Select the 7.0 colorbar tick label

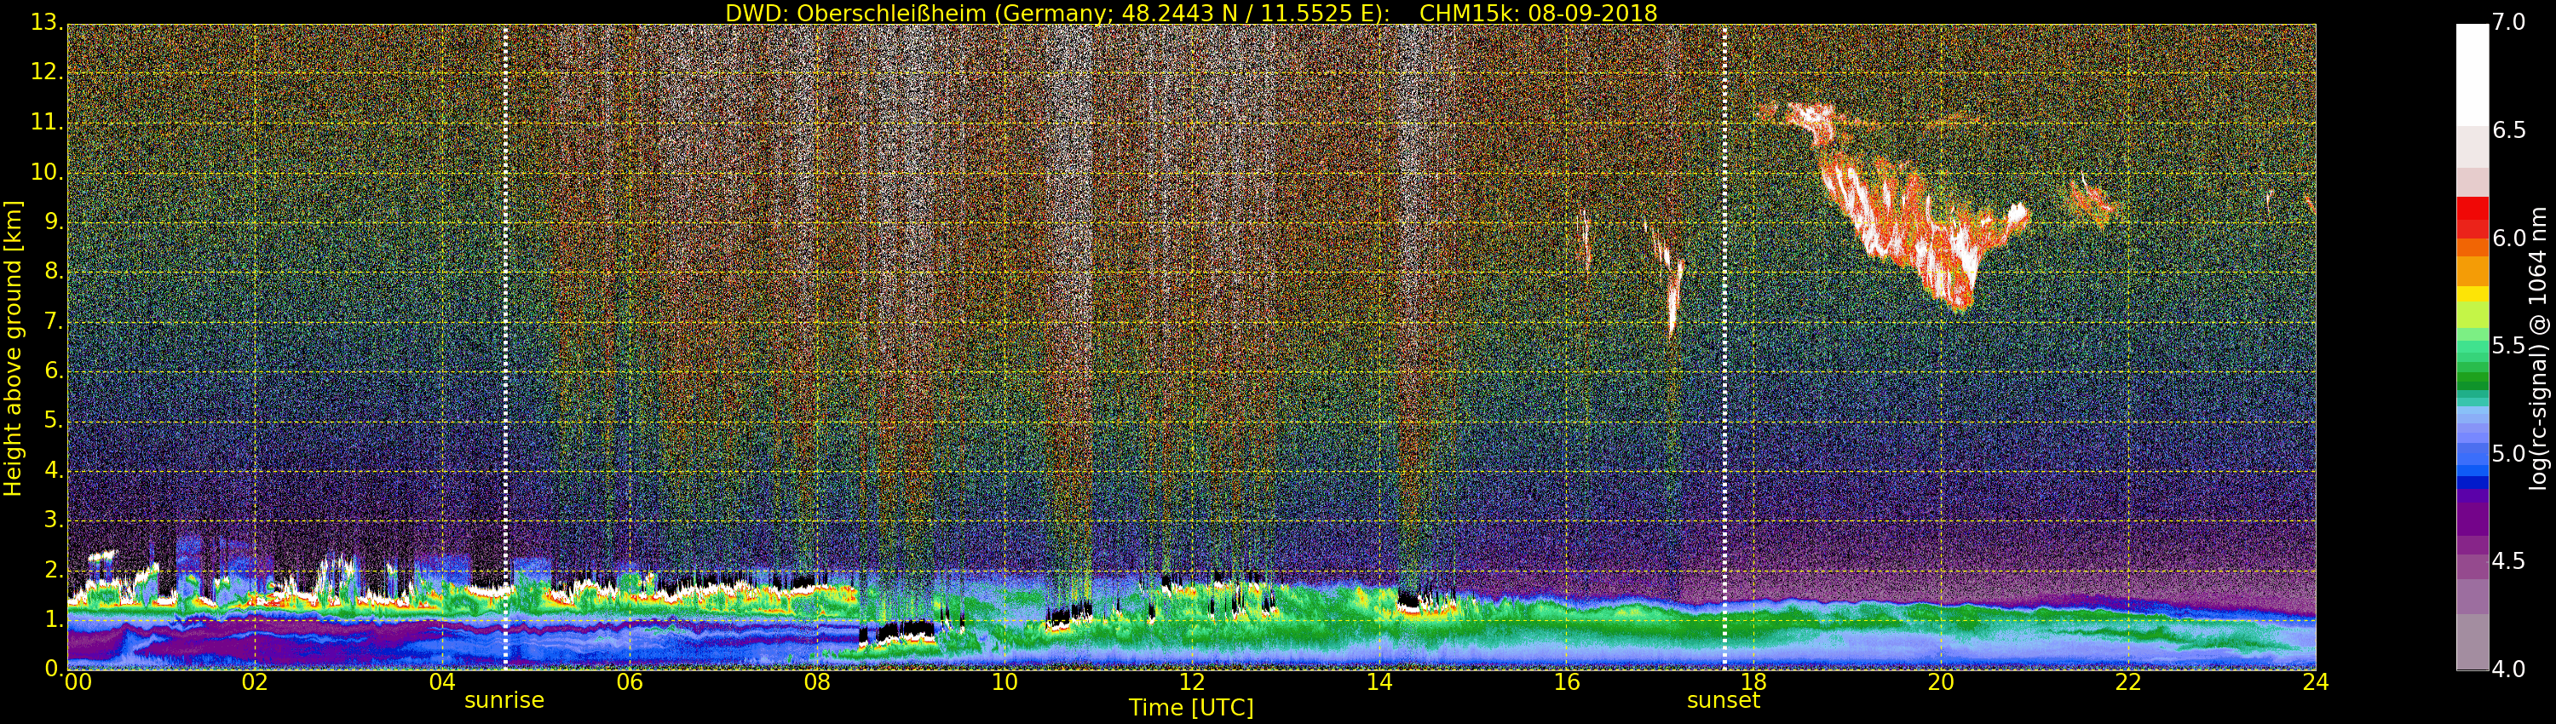click(2509, 22)
